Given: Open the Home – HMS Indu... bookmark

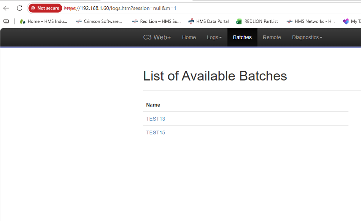Looking at the screenshot, I should (43, 21).
